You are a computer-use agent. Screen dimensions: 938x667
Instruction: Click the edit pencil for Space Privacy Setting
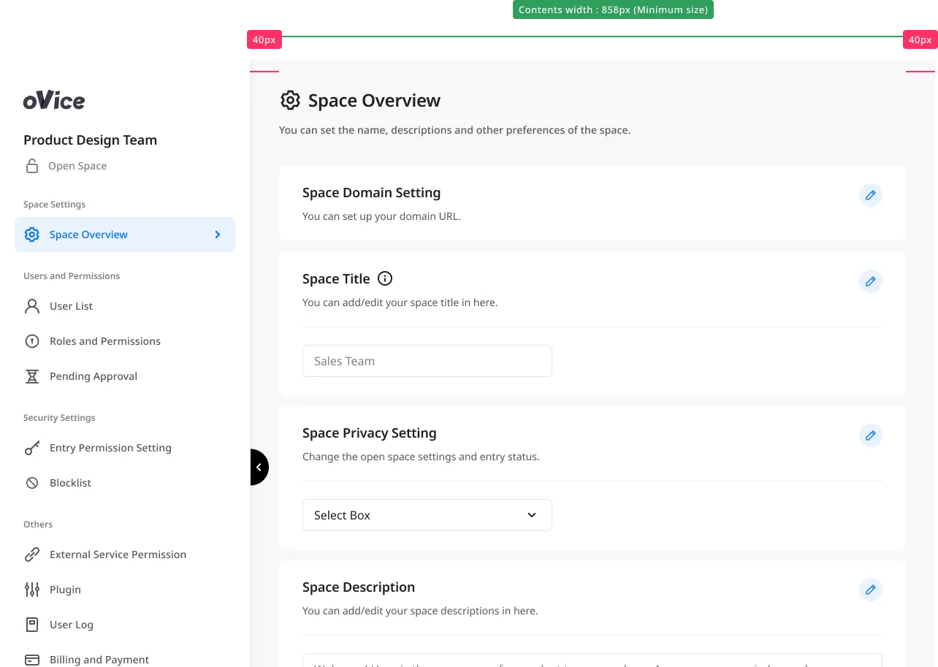870,435
